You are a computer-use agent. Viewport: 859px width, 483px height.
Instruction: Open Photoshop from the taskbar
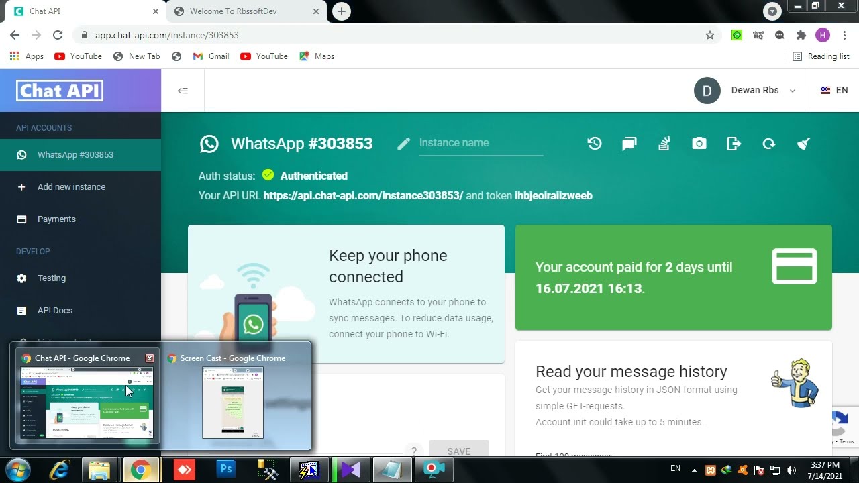[x=226, y=470]
